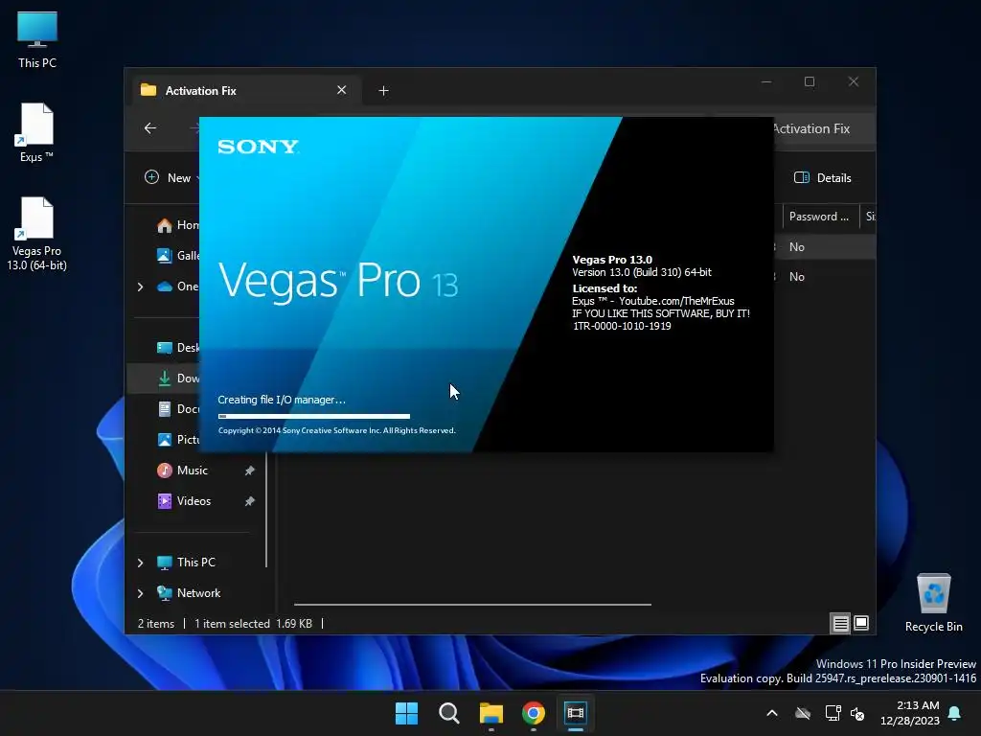The image size is (981, 736).
Task: Click the taskbar clock showing 2:13 AM
Action: pyautogui.click(x=910, y=713)
